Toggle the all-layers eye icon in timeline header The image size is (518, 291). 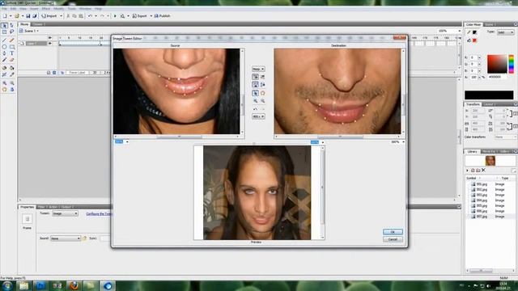pyautogui.click(x=50, y=38)
